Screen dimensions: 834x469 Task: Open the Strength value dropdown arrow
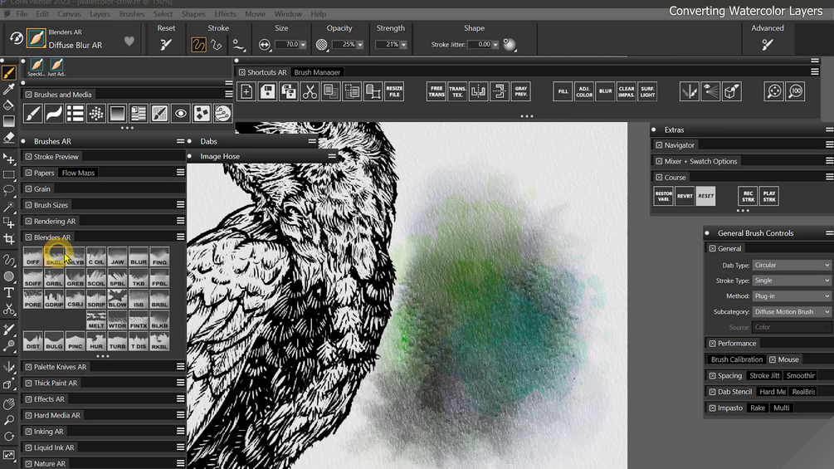(x=403, y=45)
